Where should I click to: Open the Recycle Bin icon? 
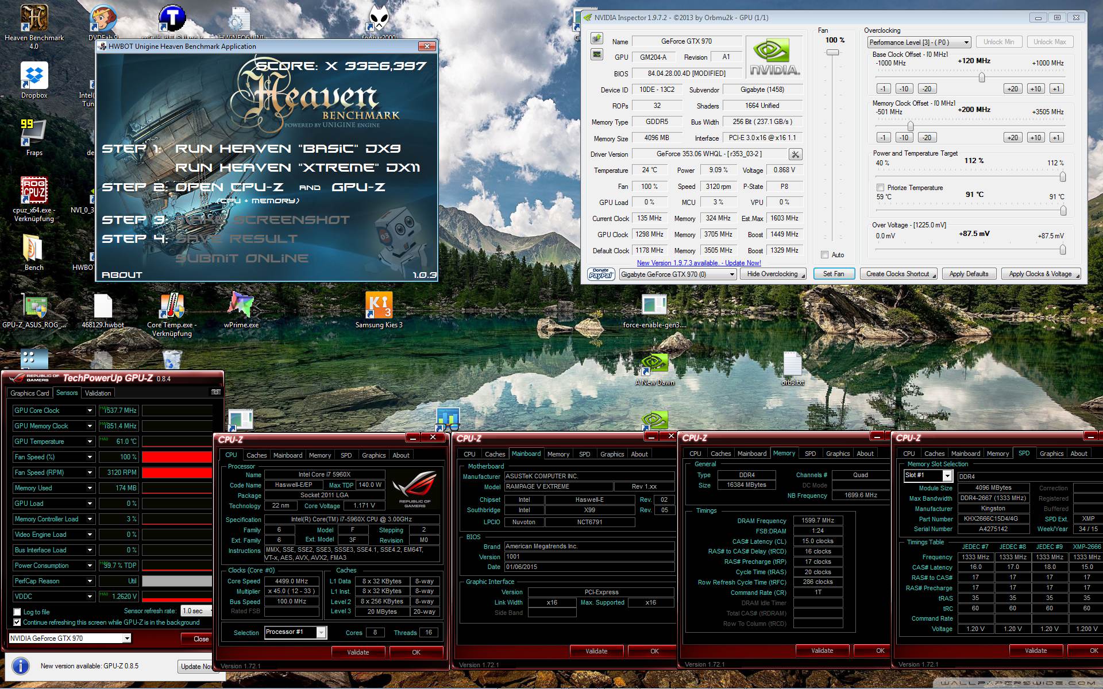(x=172, y=358)
